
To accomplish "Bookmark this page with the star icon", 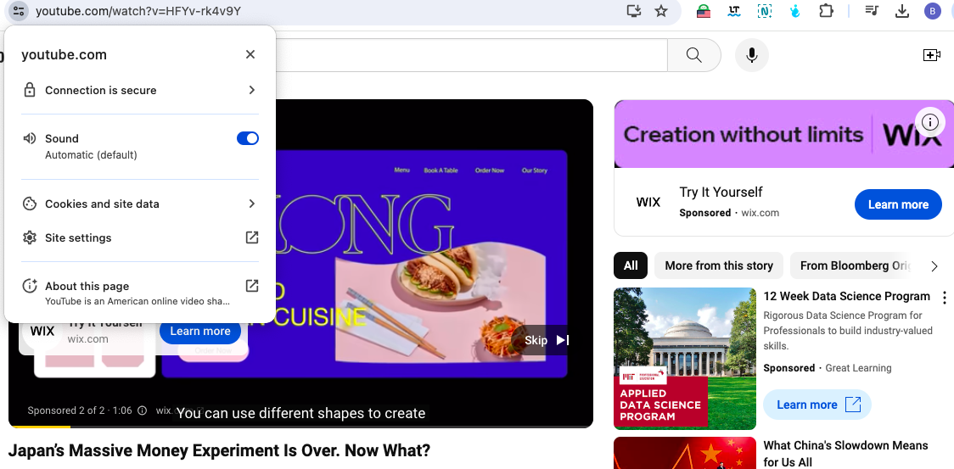I will [x=660, y=11].
